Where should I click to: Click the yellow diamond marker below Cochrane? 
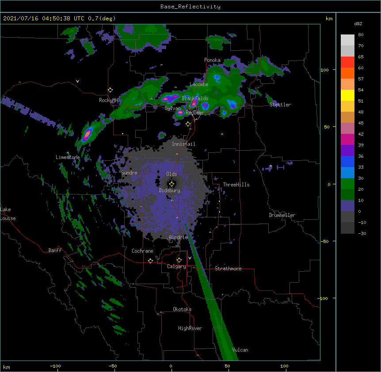[x=150, y=261]
